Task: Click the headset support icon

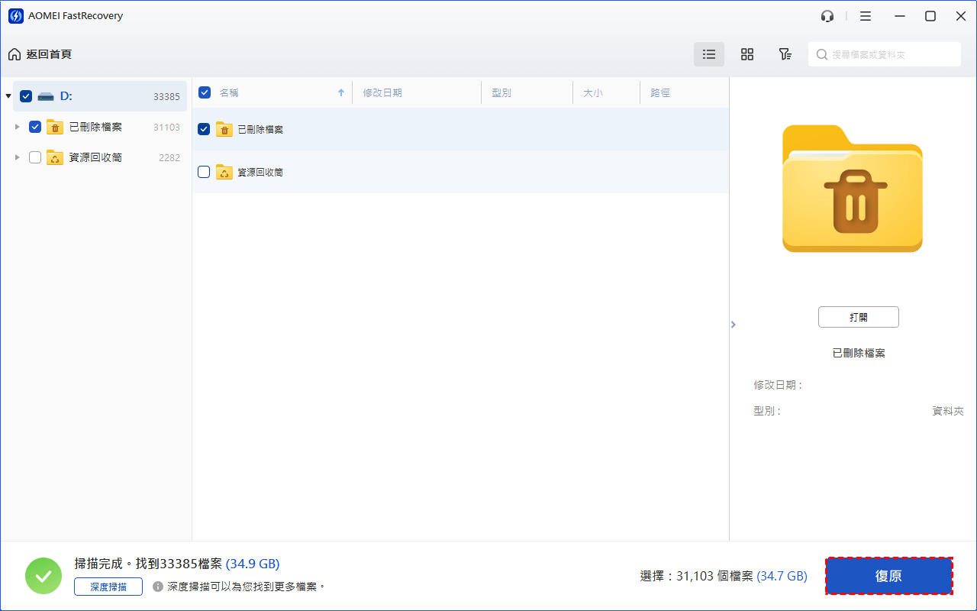Action: pos(827,16)
